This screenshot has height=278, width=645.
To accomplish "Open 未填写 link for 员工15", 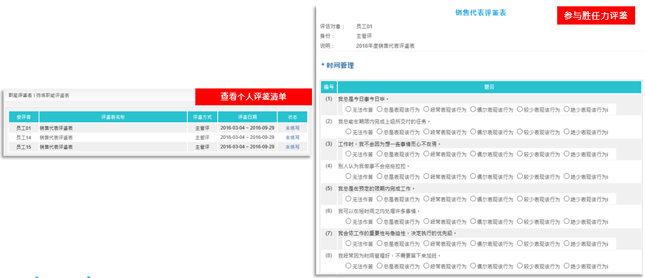I will 292,147.
